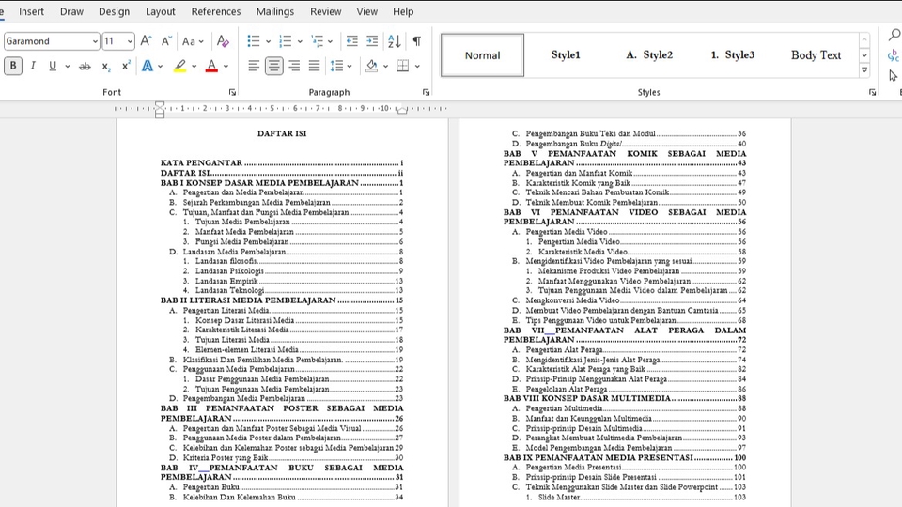Expand Multilevel list dropdown arrow
The height and width of the screenshot is (507, 902).
click(x=330, y=41)
